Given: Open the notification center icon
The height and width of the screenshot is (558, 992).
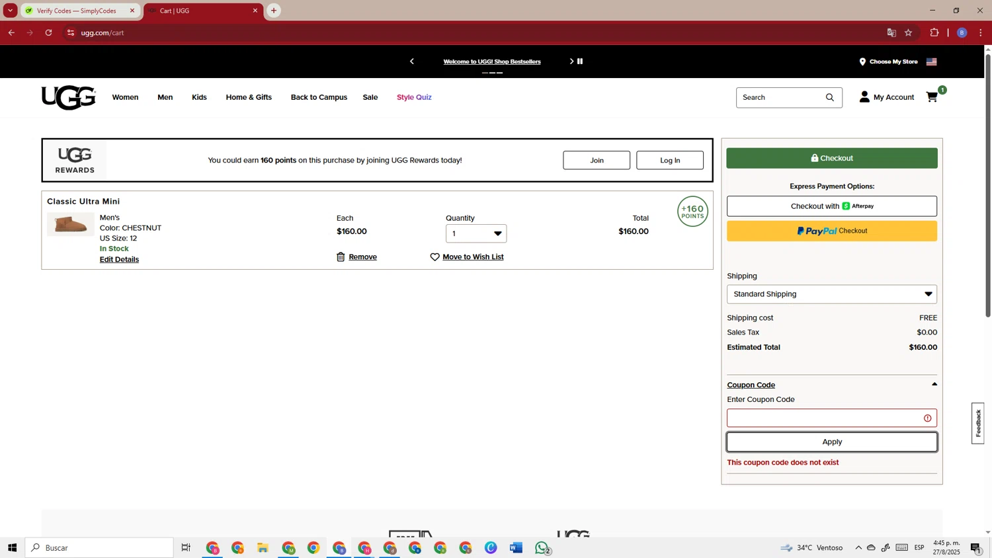Looking at the screenshot, I should coord(976,547).
